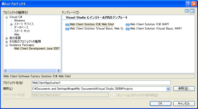Screen dimensions: 198x109
Task: Select スタート キット project type
Action: [x=22, y=31]
